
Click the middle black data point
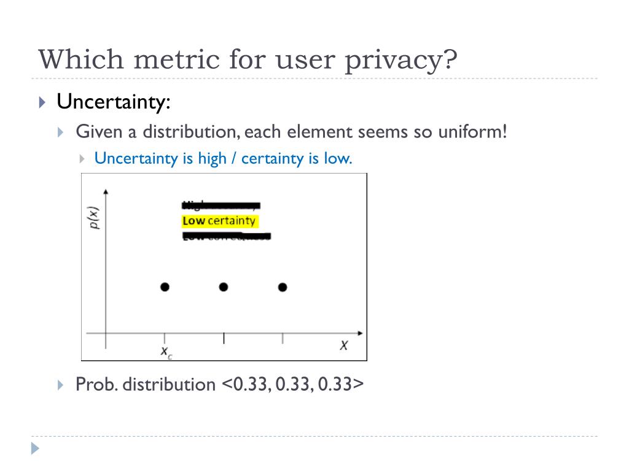224,287
